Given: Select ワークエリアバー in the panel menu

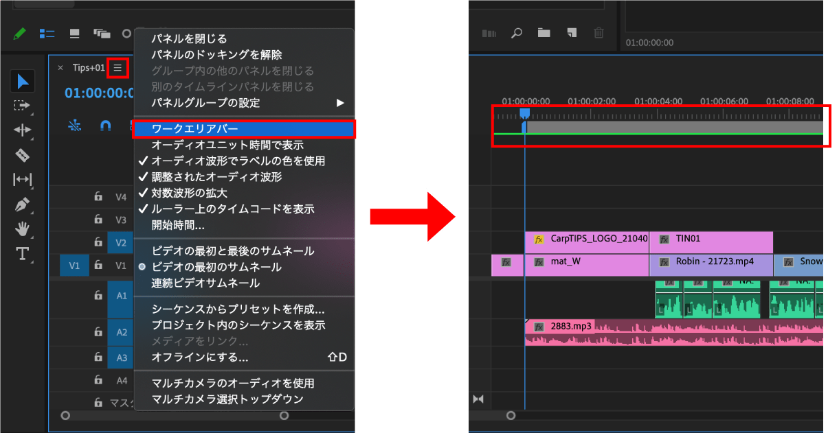Looking at the screenshot, I should click(244, 128).
